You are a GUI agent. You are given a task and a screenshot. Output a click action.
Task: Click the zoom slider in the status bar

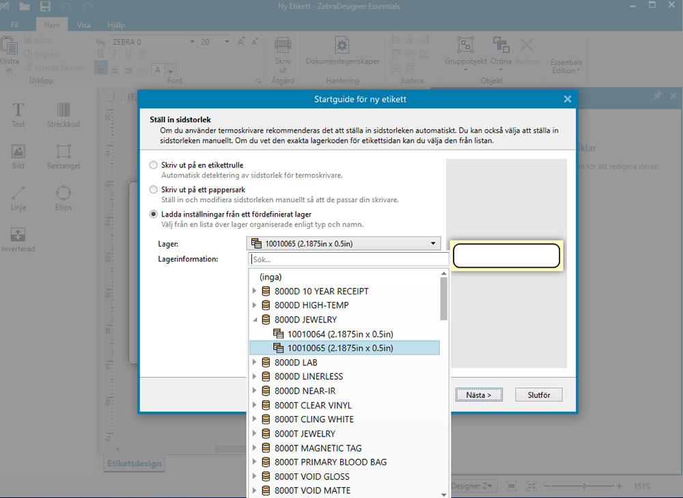(x=584, y=486)
